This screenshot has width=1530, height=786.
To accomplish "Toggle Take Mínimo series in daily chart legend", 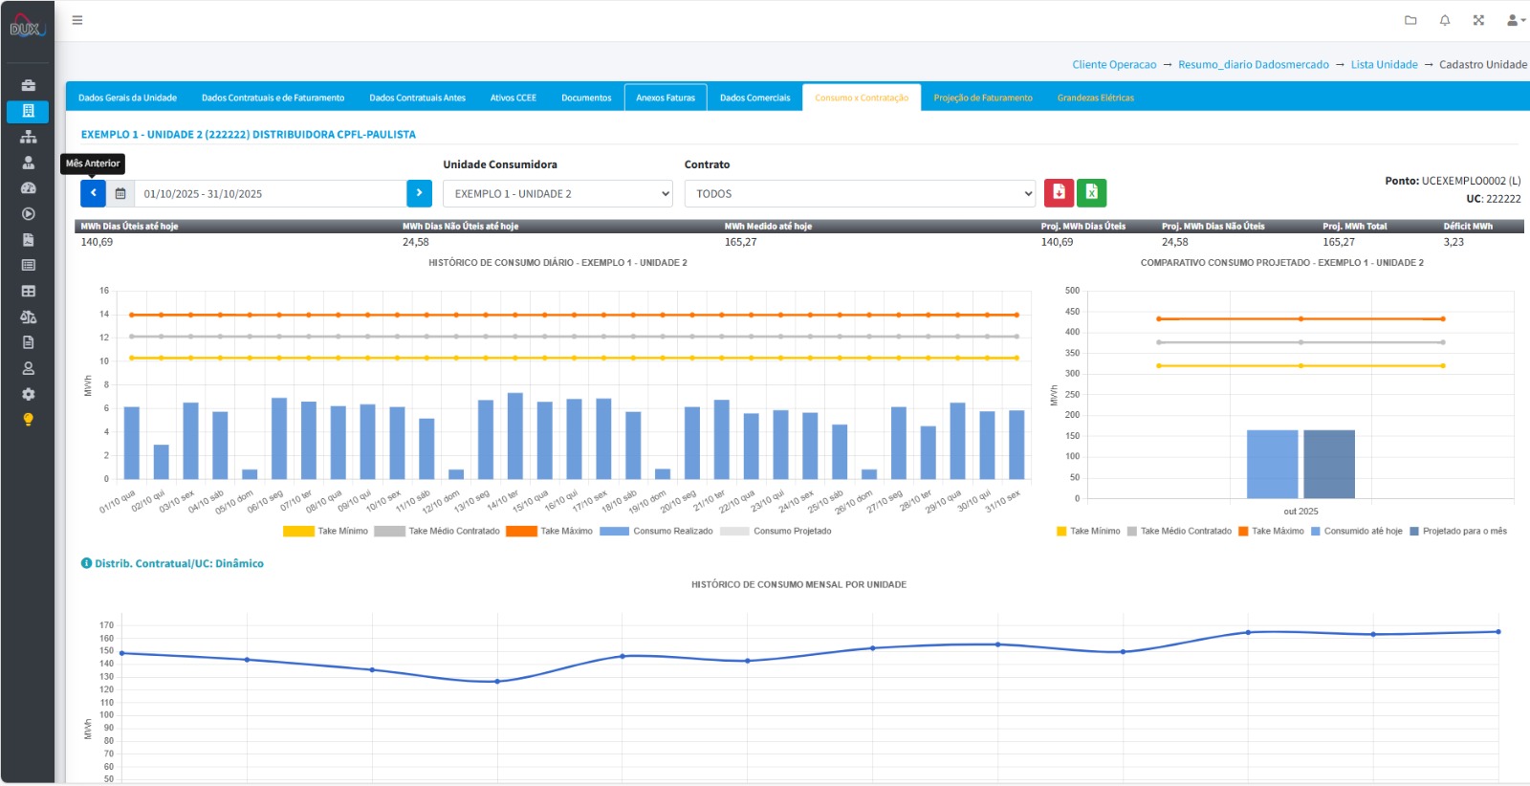I will [325, 532].
